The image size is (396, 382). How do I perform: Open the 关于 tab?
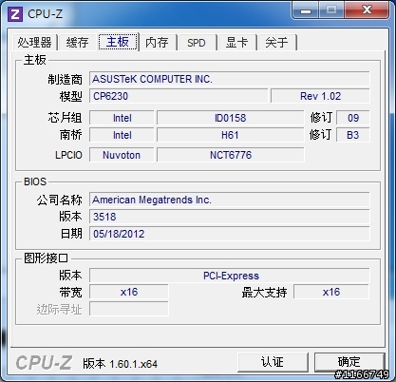tap(276, 43)
